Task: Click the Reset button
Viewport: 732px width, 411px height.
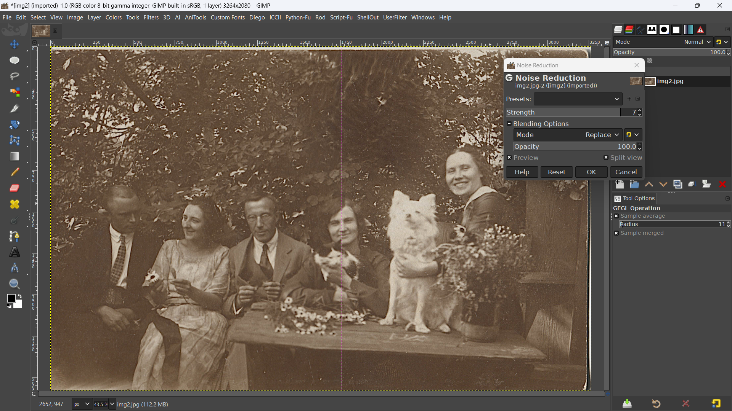Action: (557, 172)
